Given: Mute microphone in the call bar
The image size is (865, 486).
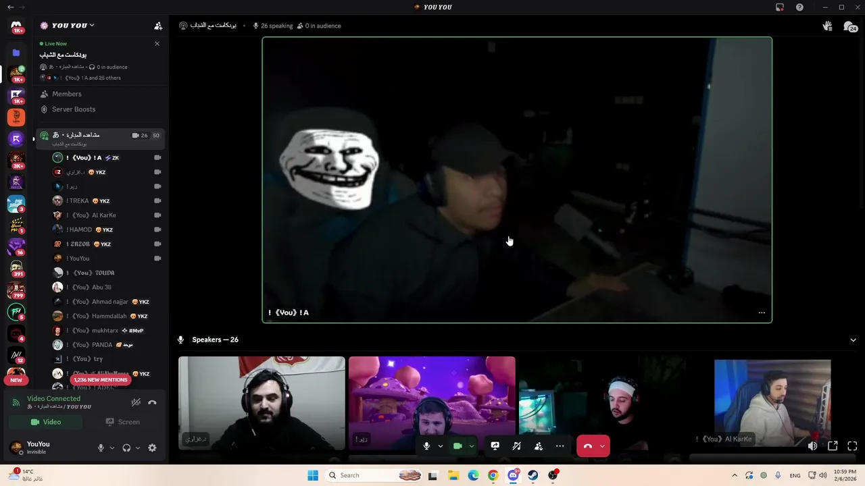Looking at the screenshot, I should [x=426, y=446].
